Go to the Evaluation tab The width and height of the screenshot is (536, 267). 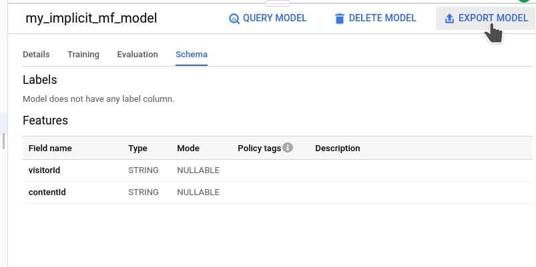tap(138, 55)
